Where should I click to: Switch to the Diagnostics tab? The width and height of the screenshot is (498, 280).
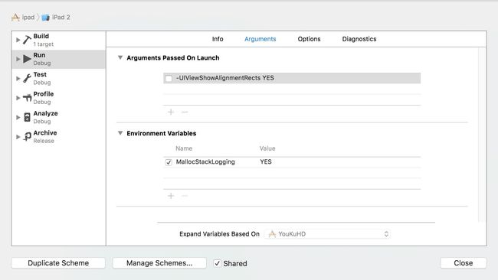359,39
